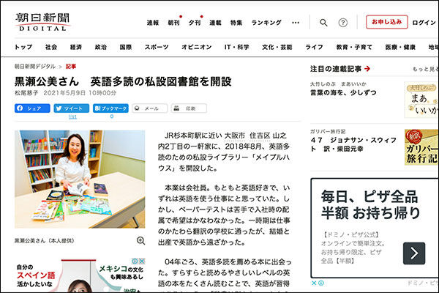Click the arrow button in pizza ad
This screenshot has height=293, width=439.
[414, 253]
